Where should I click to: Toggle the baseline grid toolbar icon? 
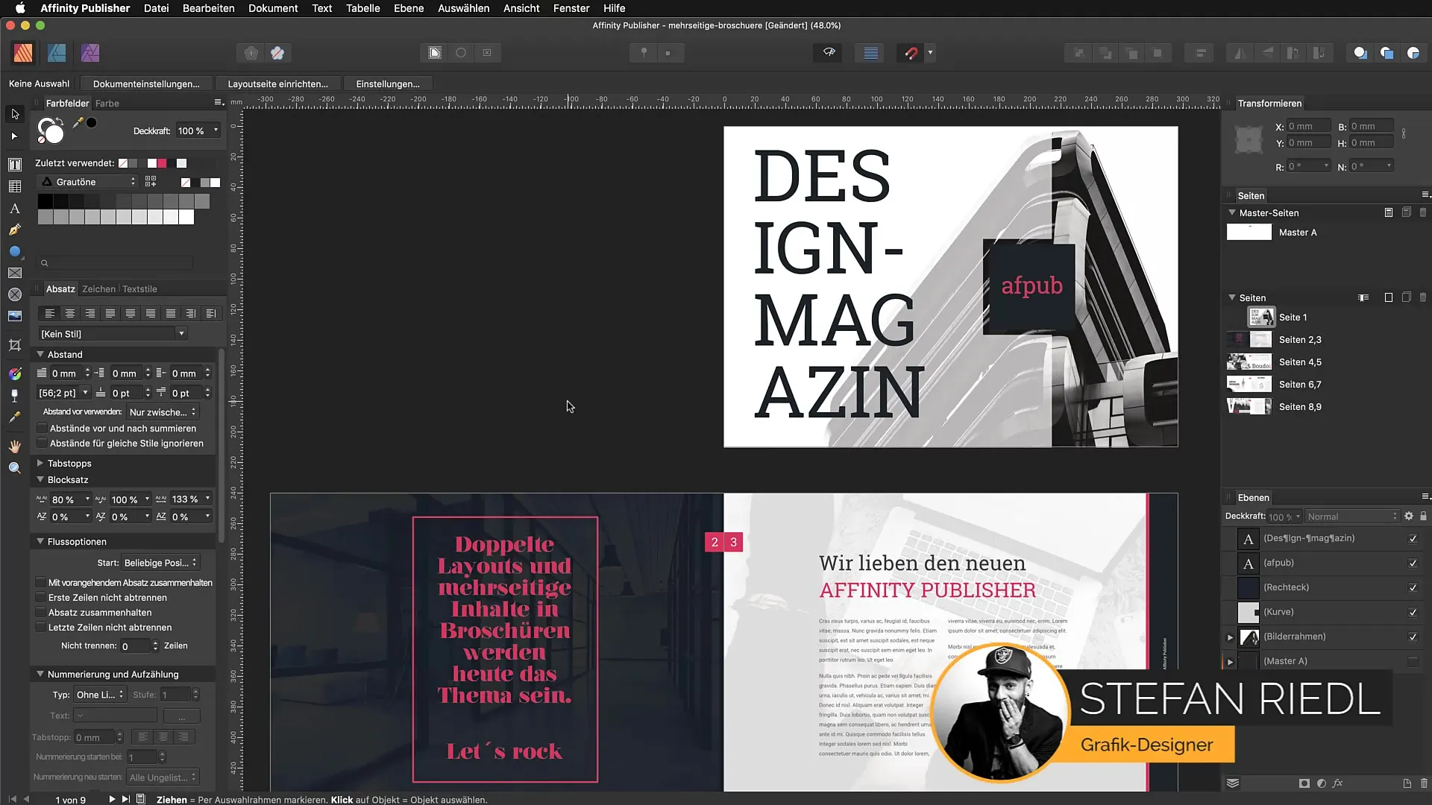click(x=870, y=53)
